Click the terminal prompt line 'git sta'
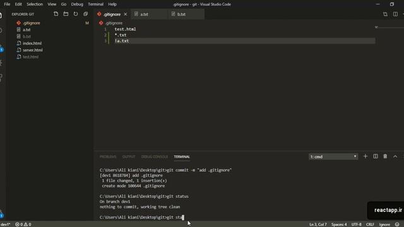 pos(141,218)
